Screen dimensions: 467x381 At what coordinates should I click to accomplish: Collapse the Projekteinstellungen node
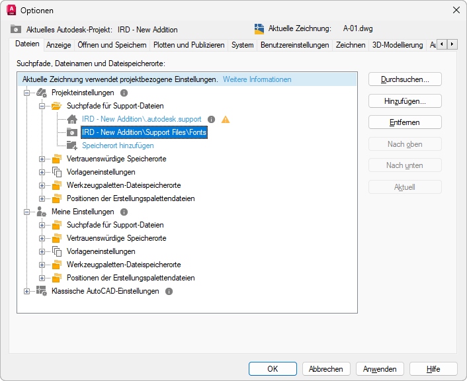(27, 93)
